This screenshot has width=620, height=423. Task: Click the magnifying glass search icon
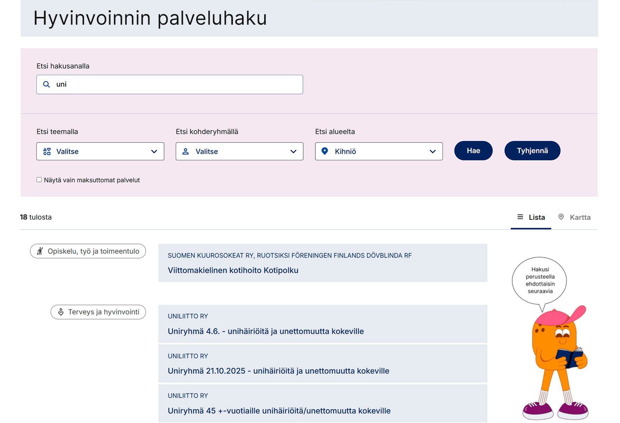46,85
